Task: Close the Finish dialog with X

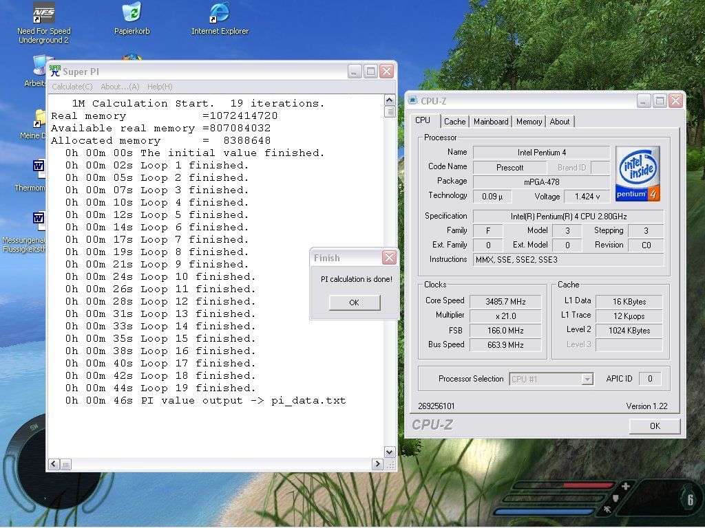Action: pyautogui.click(x=390, y=258)
